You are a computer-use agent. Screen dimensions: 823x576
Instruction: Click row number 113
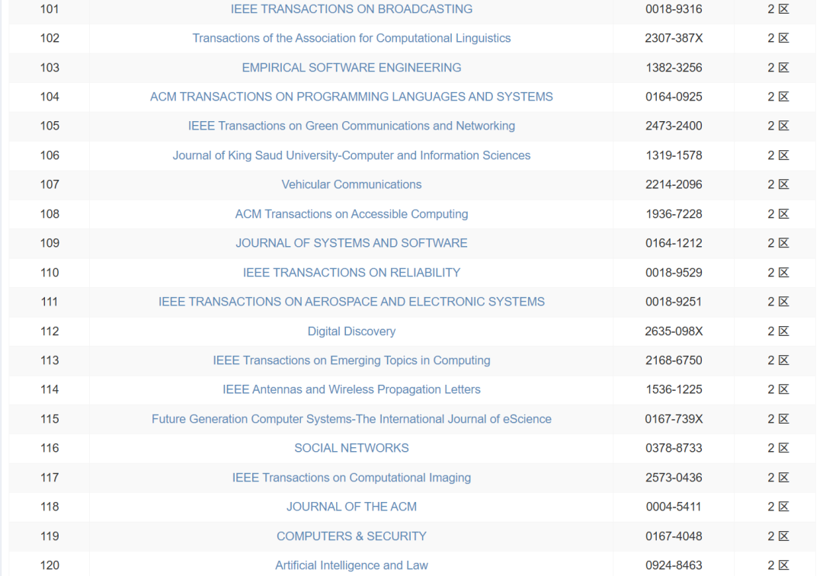click(x=50, y=360)
